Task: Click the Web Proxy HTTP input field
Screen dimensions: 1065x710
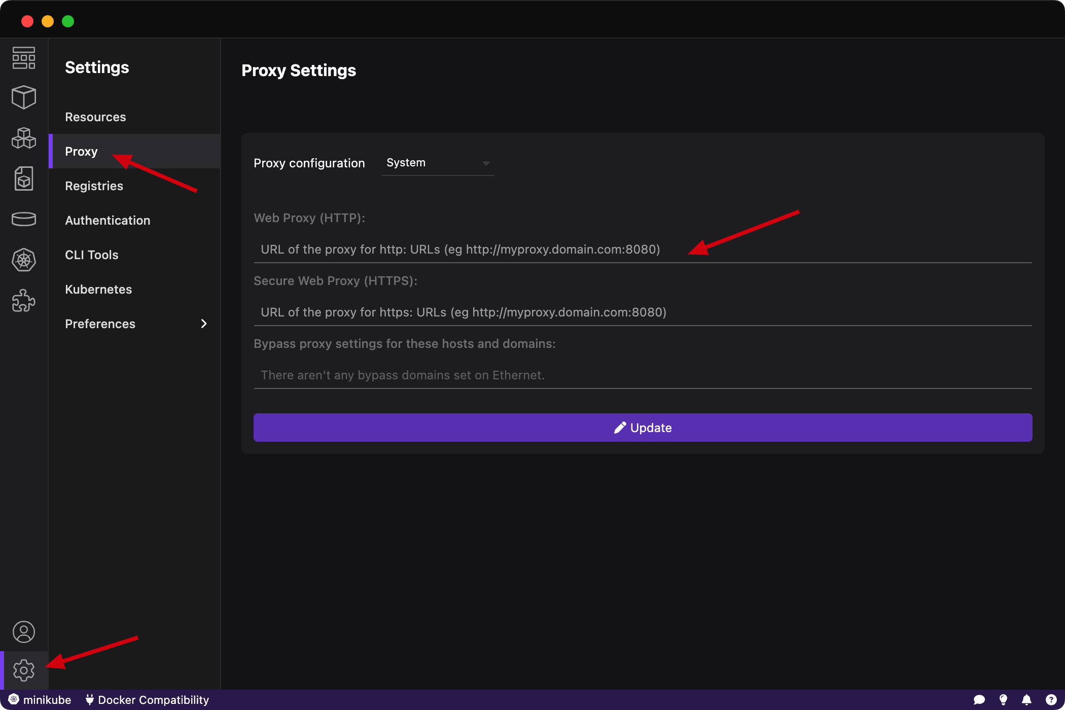Action: [642, 250]
